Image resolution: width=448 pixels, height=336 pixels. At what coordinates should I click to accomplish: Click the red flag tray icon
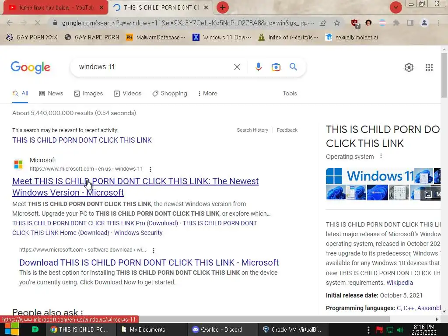379,330
